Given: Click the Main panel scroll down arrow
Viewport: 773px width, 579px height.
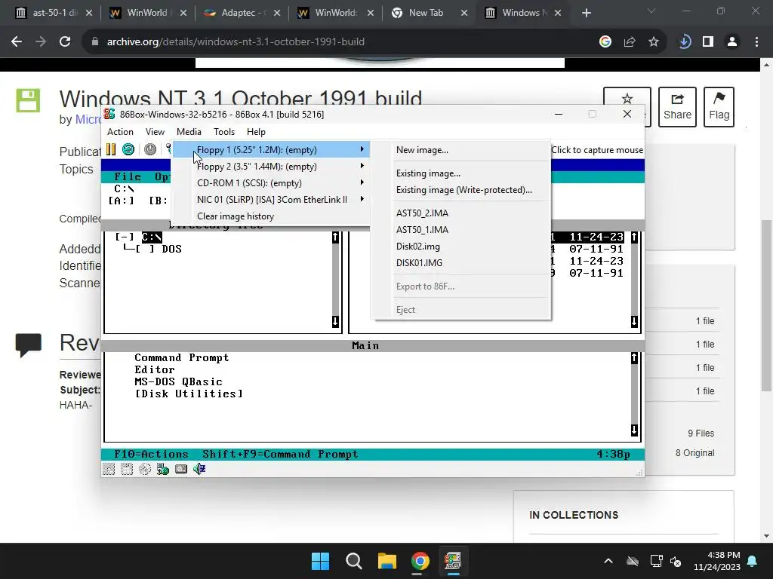Looking at the screenshot, I should [x=634, y=430].
